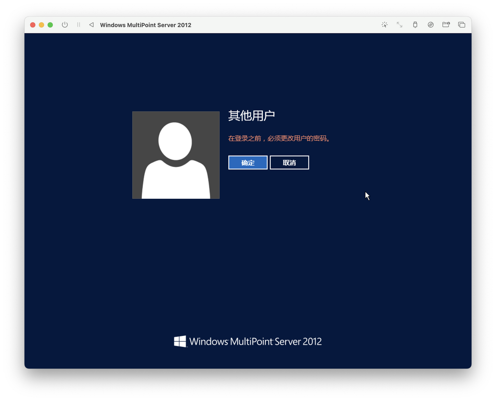Click the overlapping windows icon in toolbar

click(462, 25)
